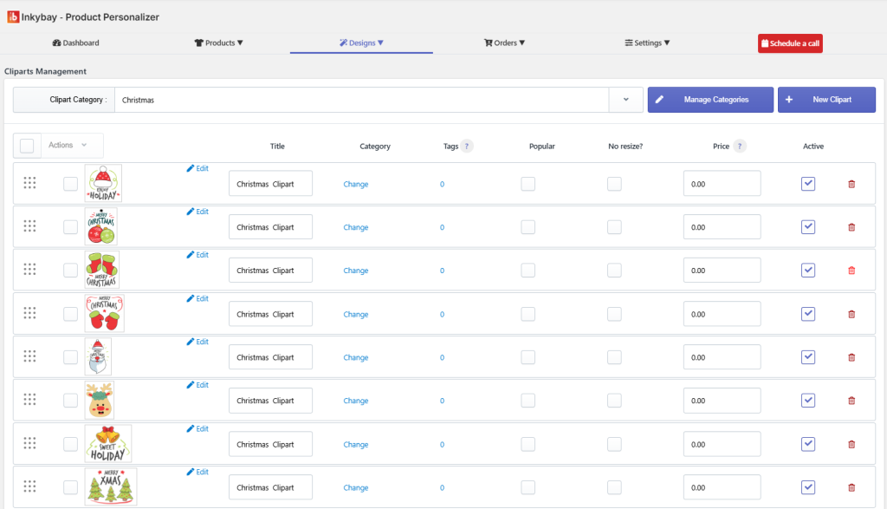Expand the Clipart Category dropdown arrow
The height and width of the screenshot is (509, 887).
coord(625,100)
